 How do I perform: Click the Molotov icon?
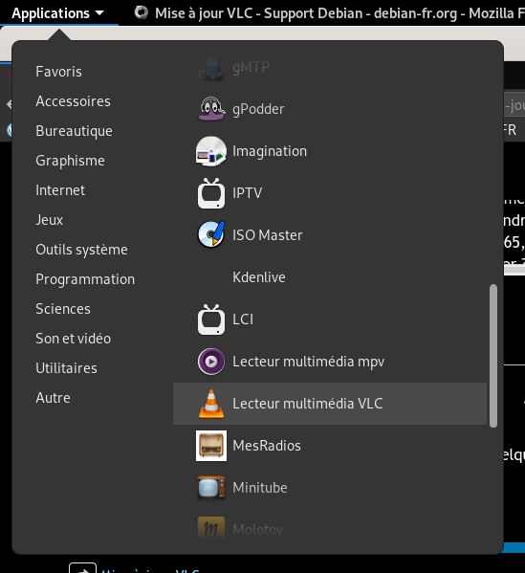[x=211, y=528]
